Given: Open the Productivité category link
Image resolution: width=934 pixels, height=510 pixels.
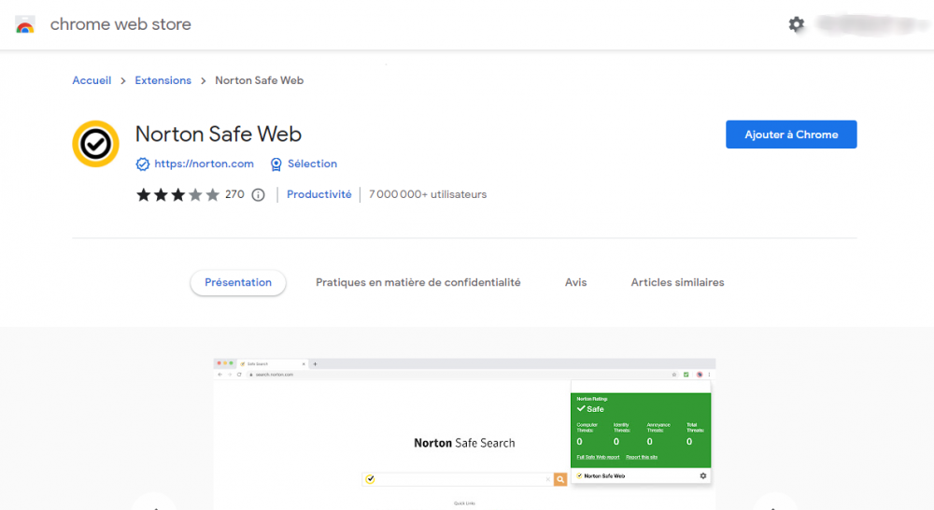Looking at the screenshot, I should coord(318,194).
